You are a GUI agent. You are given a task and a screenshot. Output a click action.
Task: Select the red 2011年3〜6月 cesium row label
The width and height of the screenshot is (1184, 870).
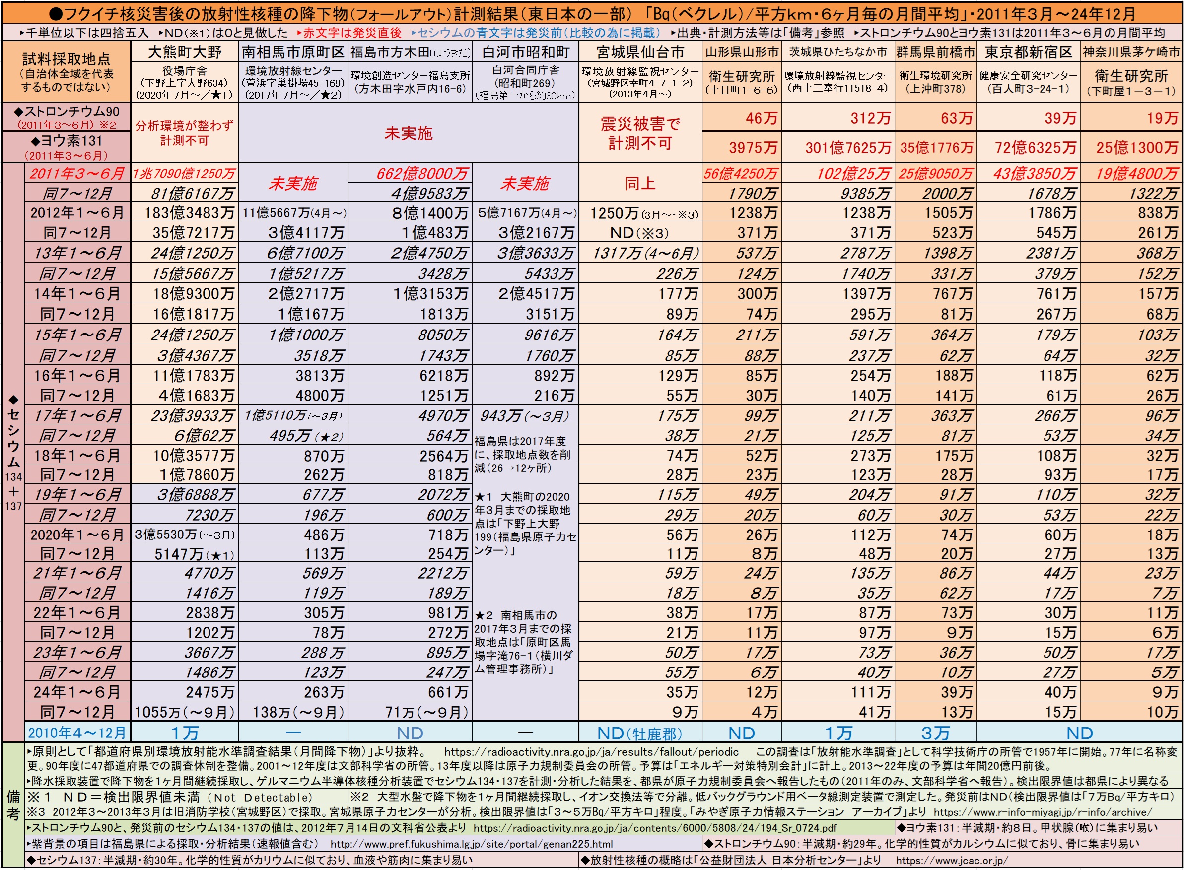pos(77,173)
